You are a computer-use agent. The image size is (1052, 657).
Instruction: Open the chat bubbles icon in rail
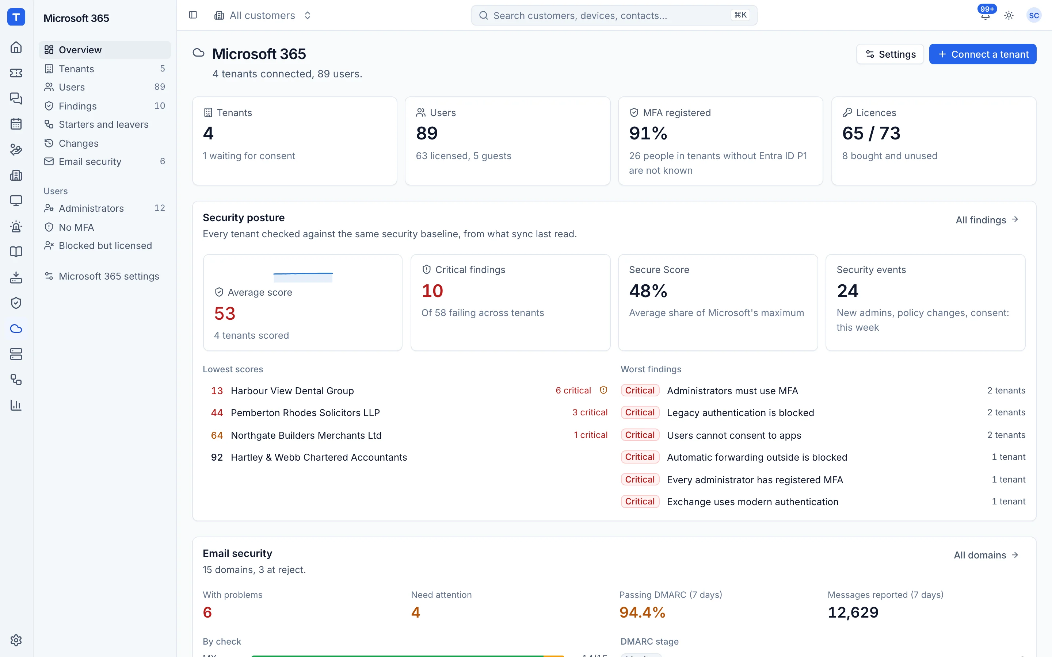[x=16, y=98]
